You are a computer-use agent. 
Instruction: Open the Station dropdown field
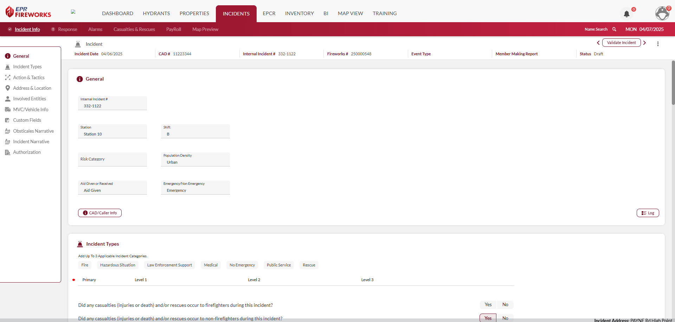(112, 131)
